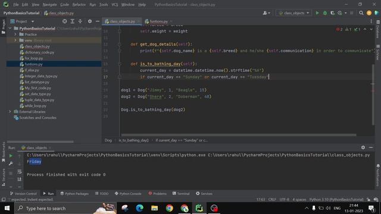The width and height of the screenshot is (381, 214).
Task: Open Python Console tool window
Action: tap(128, 193)
